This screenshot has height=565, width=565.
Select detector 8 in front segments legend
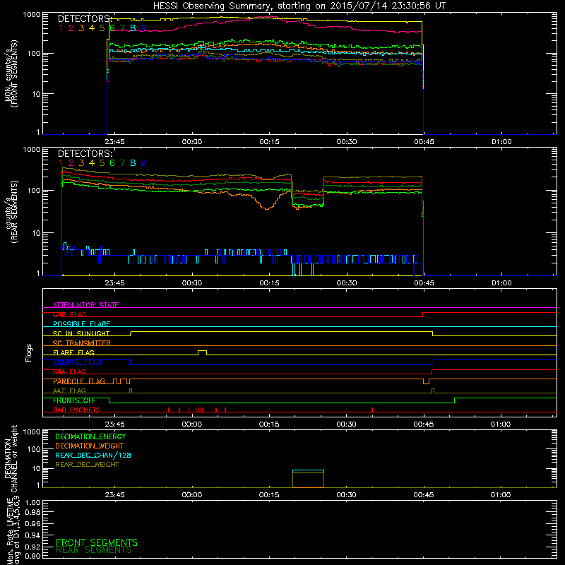(x=133, y=28)
